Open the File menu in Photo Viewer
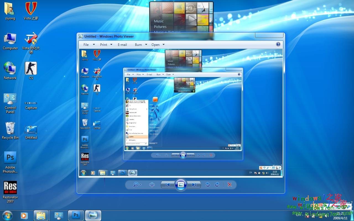 coord(86,44)
